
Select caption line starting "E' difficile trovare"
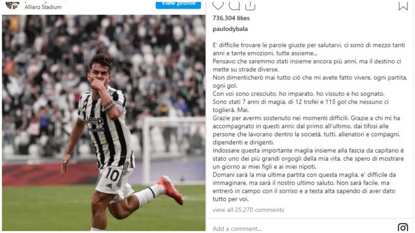coord(308,45)
